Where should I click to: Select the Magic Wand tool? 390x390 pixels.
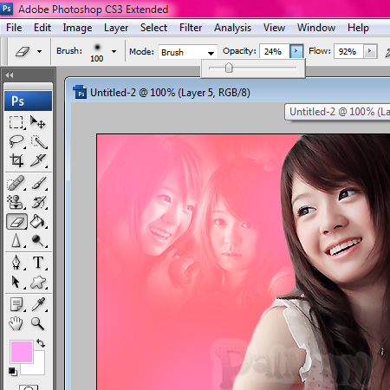(39, 141)
